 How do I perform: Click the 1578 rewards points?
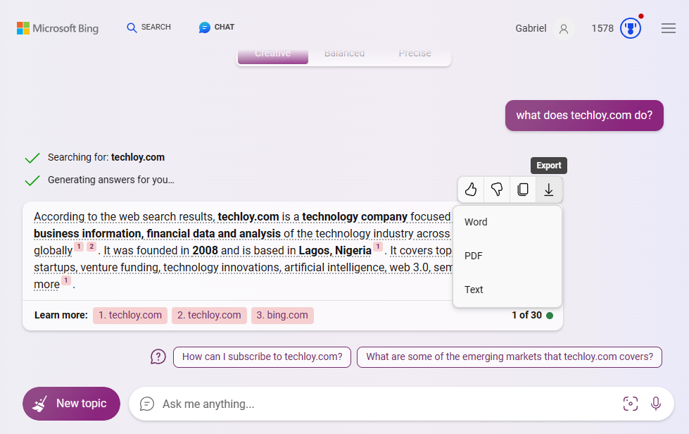tap(602, 29)
